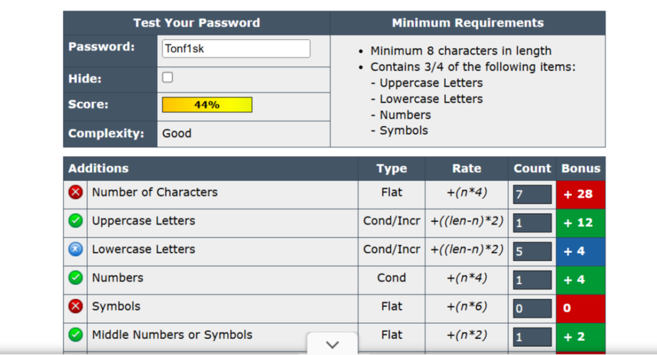
Task: Select the Number of Characters count box
Action: (x=532, y=195)
